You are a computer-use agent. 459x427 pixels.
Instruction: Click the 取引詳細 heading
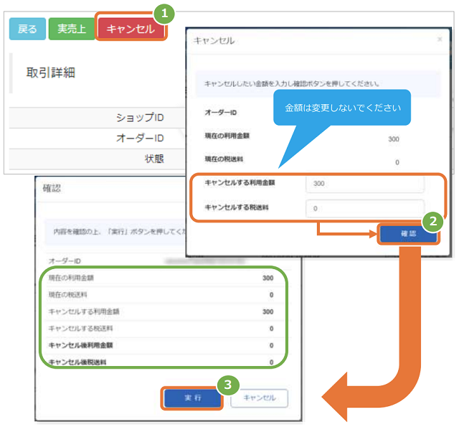[51, 72]
